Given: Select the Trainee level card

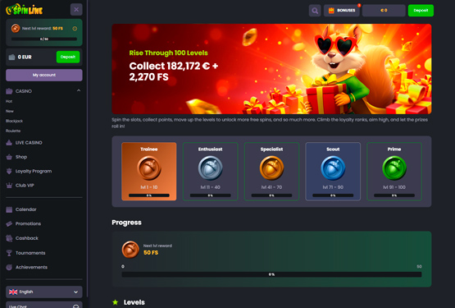Looking at the screenshot, I should tap(149, 172).
